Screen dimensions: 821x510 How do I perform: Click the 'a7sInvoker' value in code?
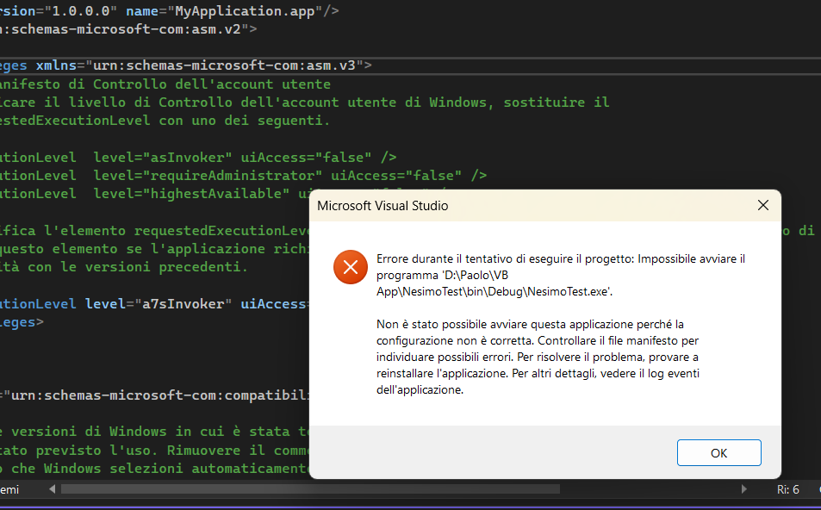(183, 304)
